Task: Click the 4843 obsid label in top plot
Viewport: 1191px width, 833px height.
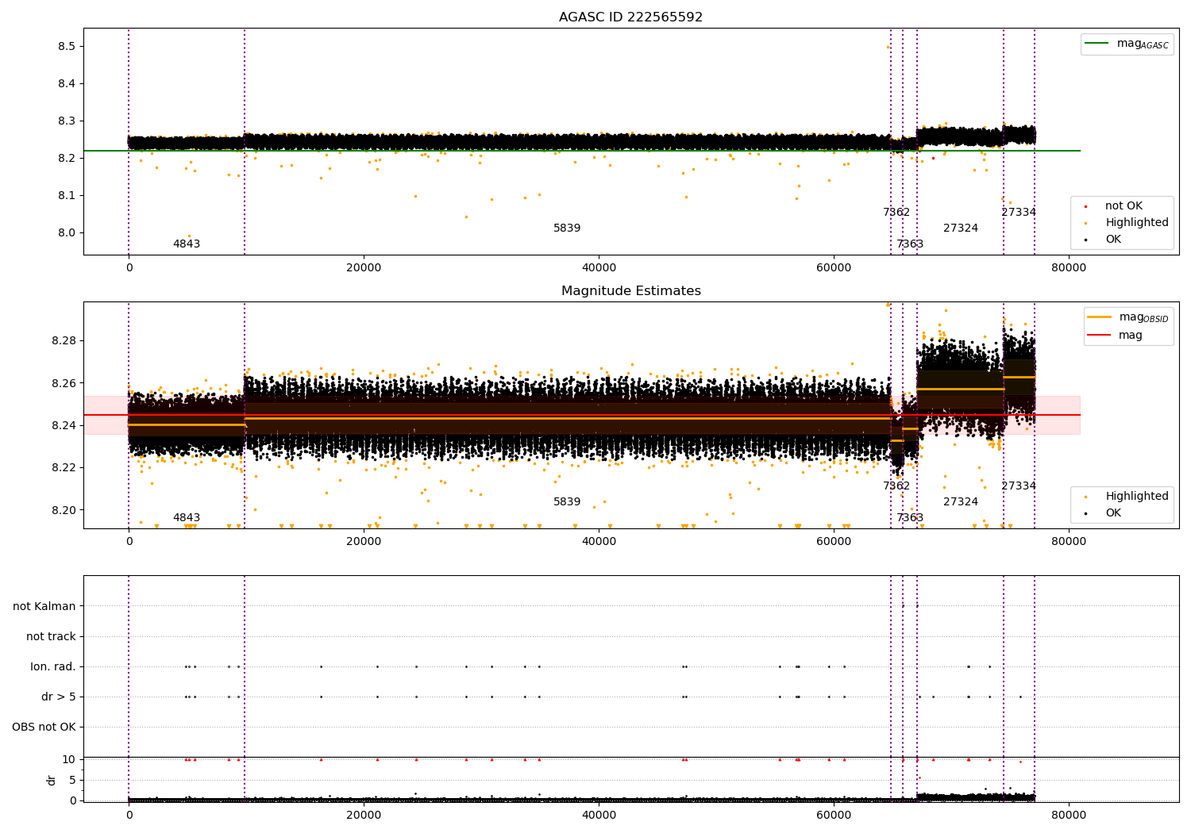Action: pyautogui.click(x=187, y=244)
